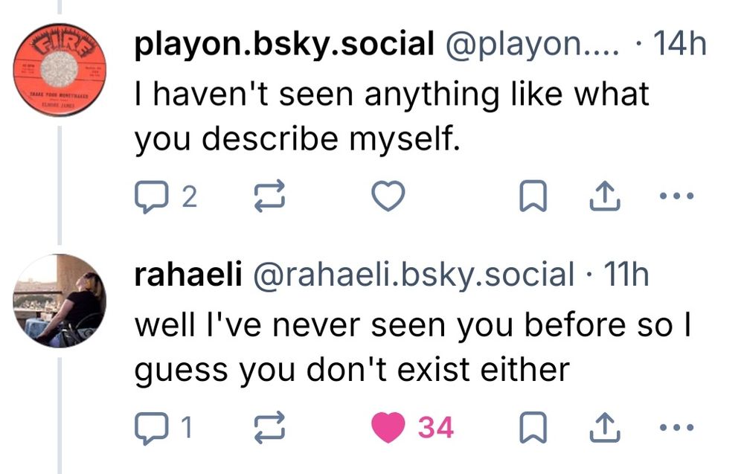Open more options on playon's post
This screenshot has width=744, height=474.
point(677,196)
